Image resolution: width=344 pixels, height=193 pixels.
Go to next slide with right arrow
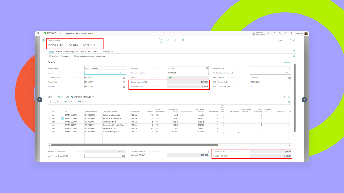304,99
